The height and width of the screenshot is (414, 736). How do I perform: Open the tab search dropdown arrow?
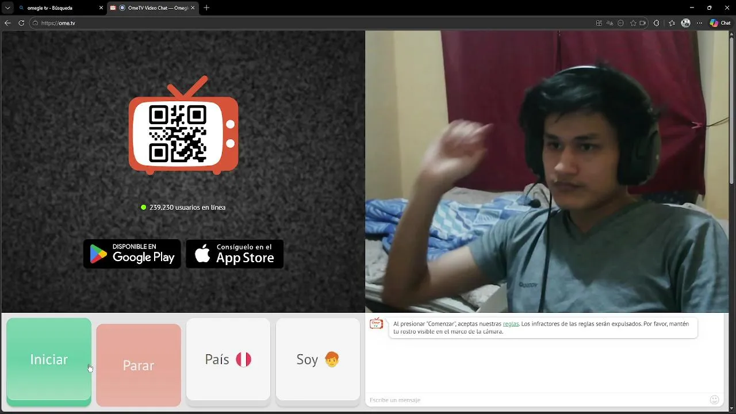pyautogui.click(x=7, y=8)
